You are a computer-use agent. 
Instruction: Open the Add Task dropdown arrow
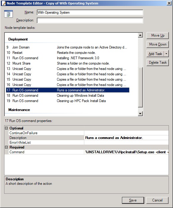pos(166,54)
